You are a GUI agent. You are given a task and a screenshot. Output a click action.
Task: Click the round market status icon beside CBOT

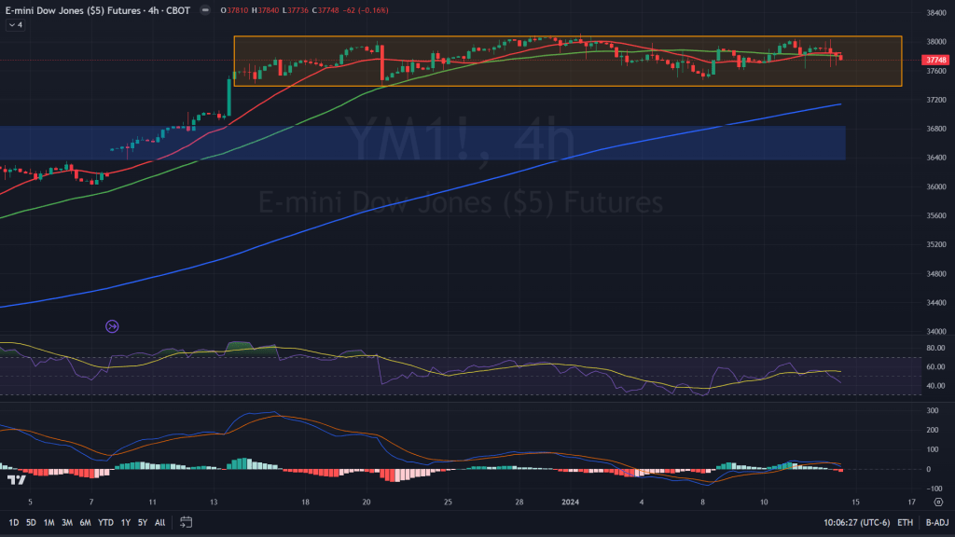[205, 10]
